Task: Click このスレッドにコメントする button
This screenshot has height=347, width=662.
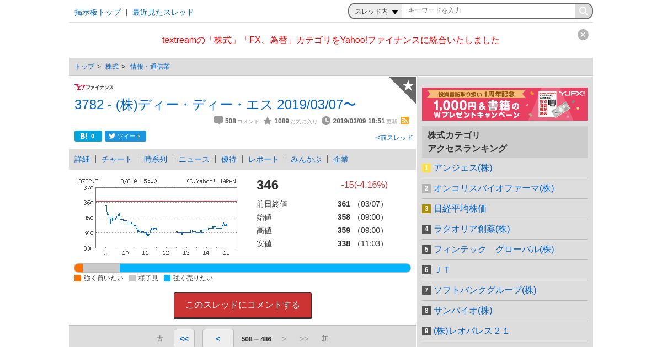Action: [x=243, y=305]
